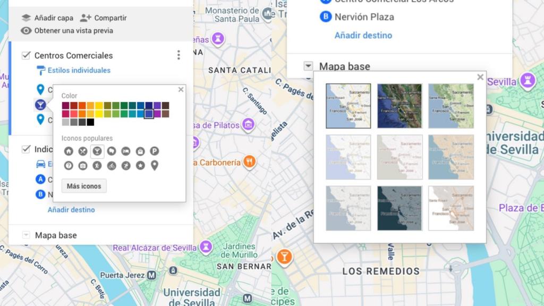This screenshot has width=544, height=306.
Task: Pick the parking icon for the placemark
Action: 154,151
